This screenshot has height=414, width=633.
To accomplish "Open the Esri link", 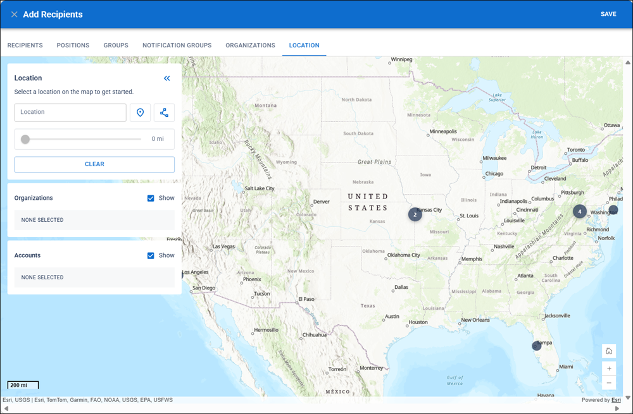I will [x=616, y=400].
